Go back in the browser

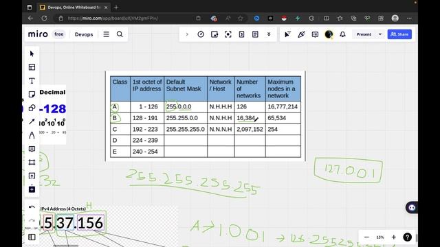click(x=30, y=19)
